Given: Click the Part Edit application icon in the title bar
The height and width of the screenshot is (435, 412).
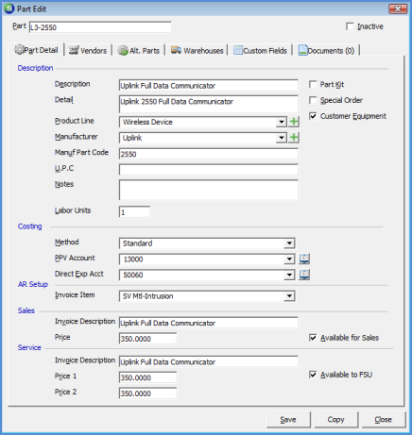Looking at the screenshot, I should click(x=9, y=8).
